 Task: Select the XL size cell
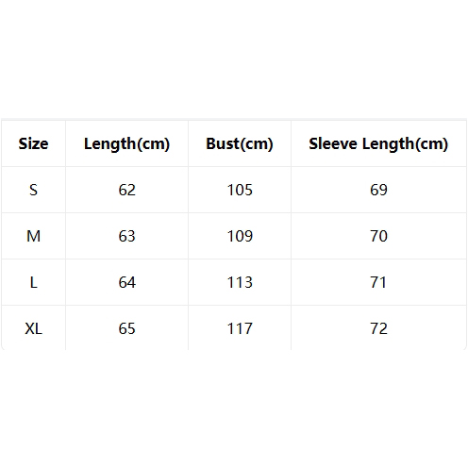(33, 328)
